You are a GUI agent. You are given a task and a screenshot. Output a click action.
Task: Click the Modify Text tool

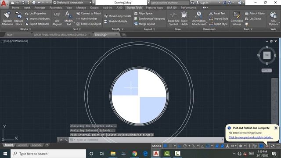pyautogui.click(x=68, y=18)
